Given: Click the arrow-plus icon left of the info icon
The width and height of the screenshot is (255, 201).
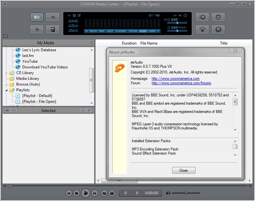Looking at the screenshot, I should pyautogui.click(x=180, y=16).
